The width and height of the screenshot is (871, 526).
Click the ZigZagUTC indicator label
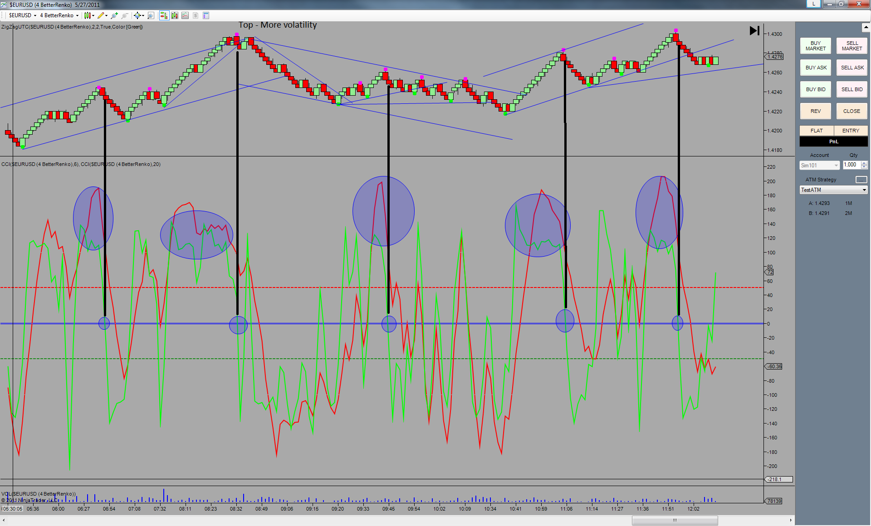72,27
